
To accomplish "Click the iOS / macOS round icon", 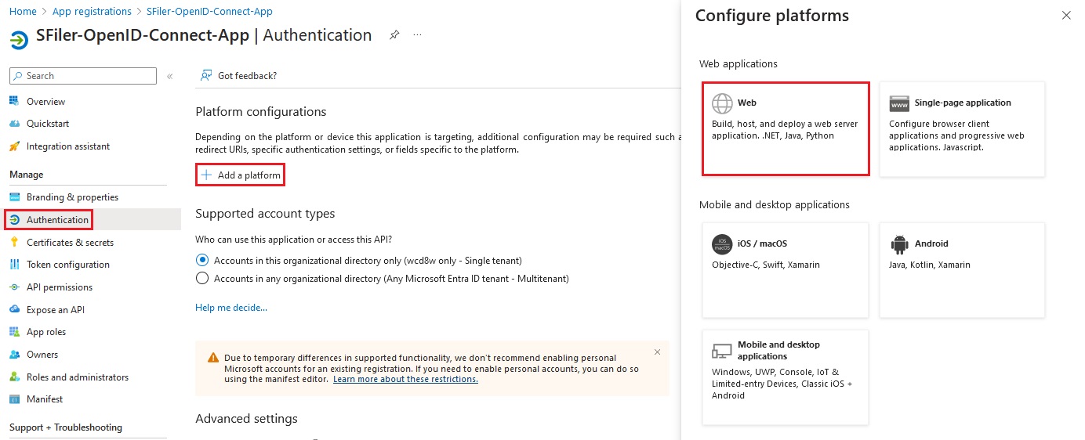I will (722, 244).
